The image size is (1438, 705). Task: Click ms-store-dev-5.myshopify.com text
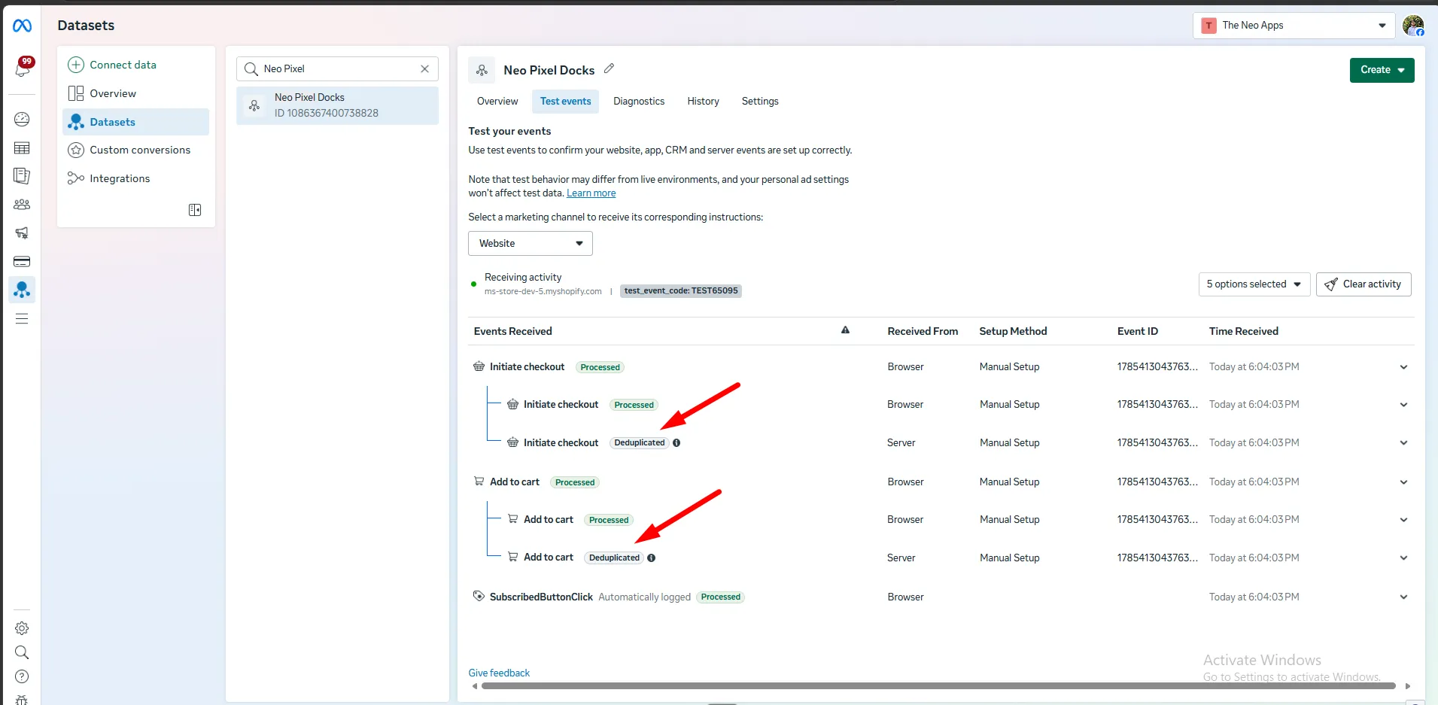pyautogui.click(x=543, y=292)
